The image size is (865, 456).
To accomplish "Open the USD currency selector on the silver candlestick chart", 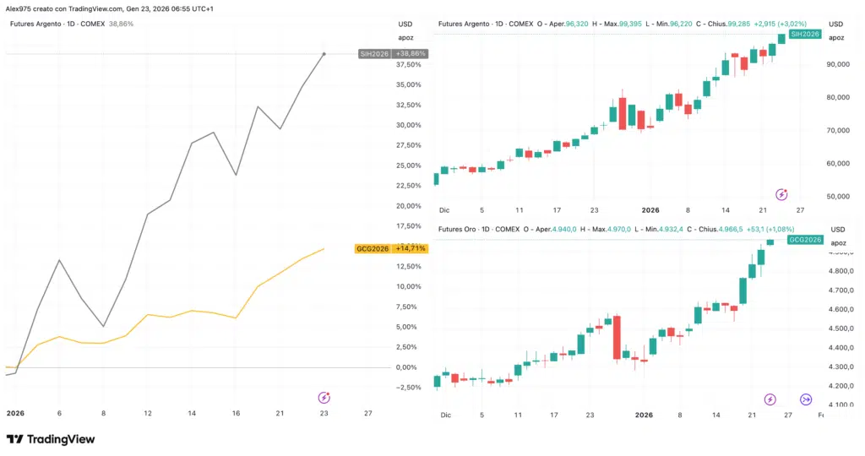I will (x=835, y=24).
